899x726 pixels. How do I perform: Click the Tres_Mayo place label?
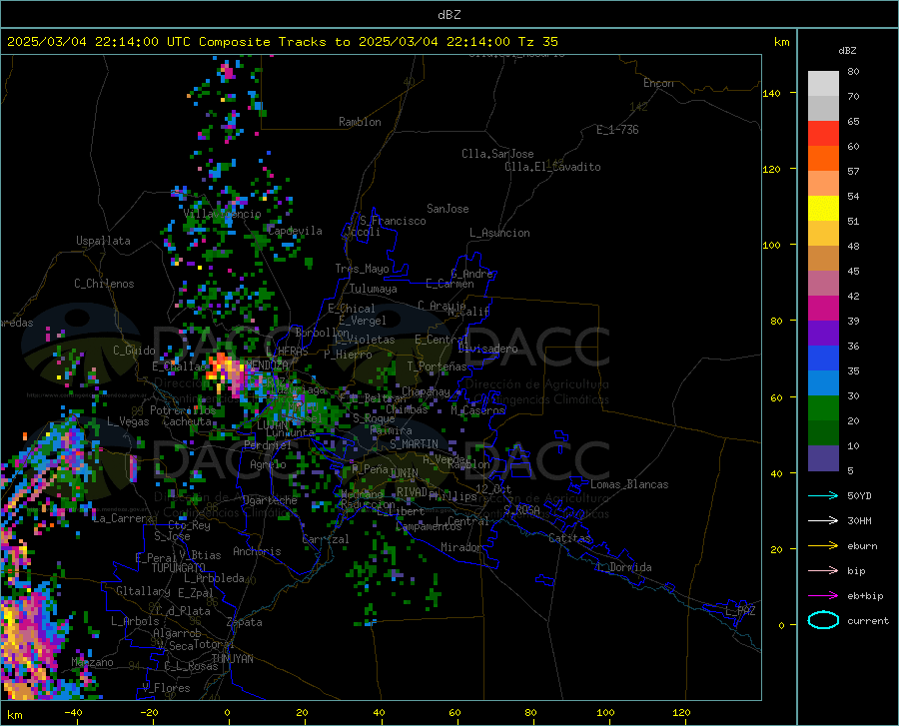tap(362, 269)
